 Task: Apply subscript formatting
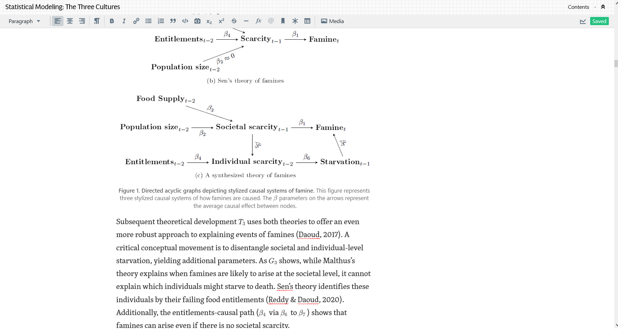209,21
